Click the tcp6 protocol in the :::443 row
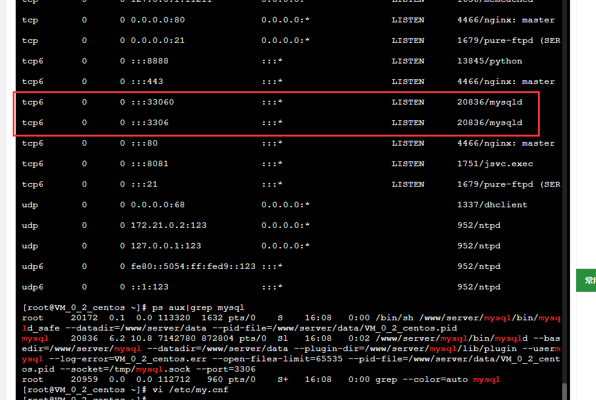The width and height of the screenshot is (596, 400). click(33, 82)
